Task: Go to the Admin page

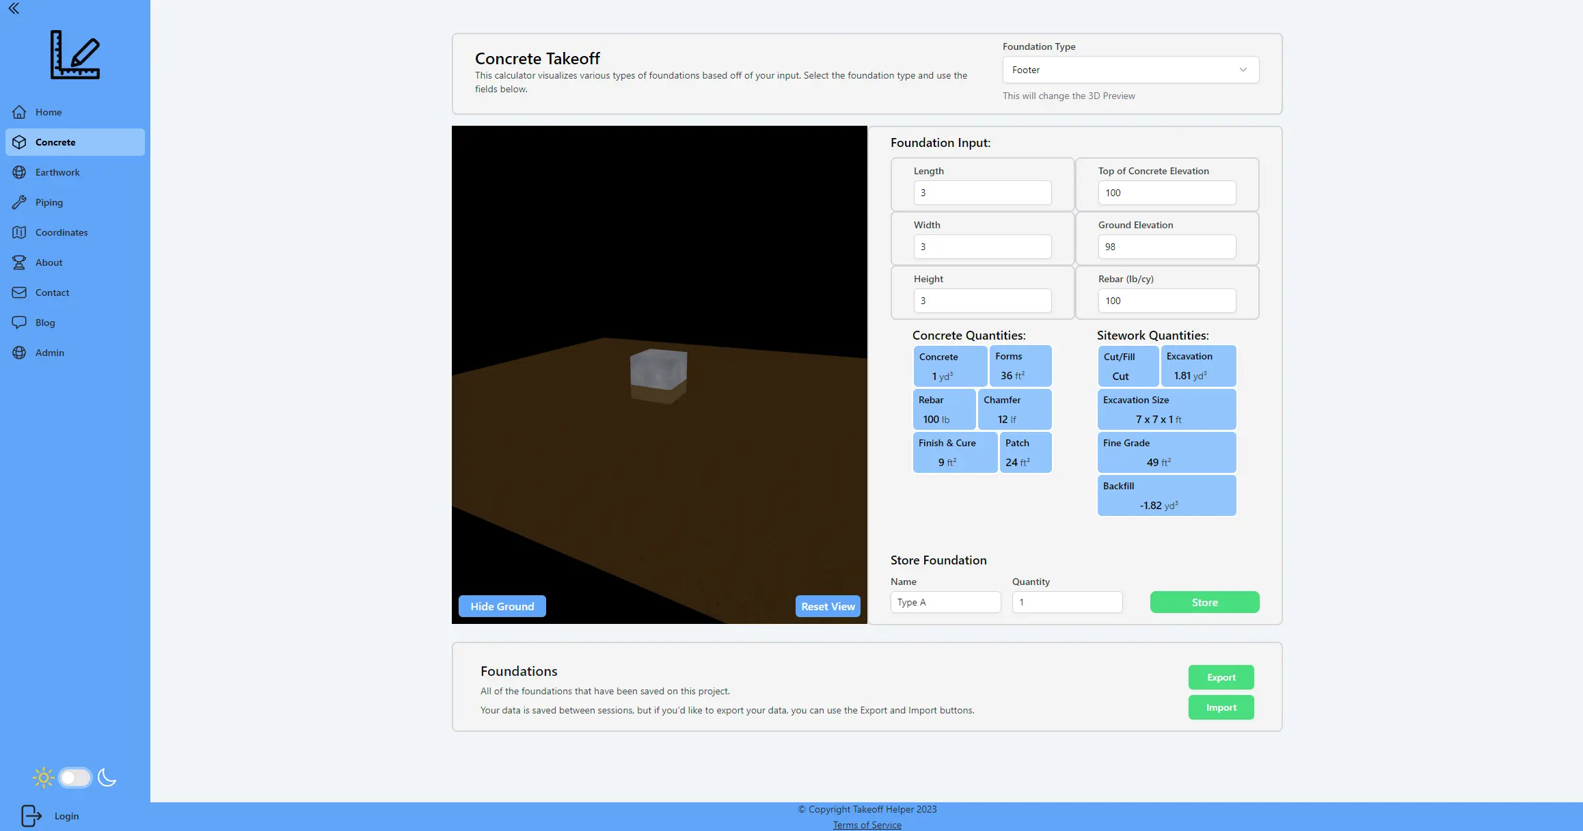Action: 50,353
